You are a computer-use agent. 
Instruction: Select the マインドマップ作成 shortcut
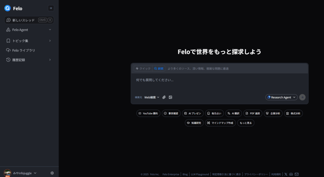(220, 123)
